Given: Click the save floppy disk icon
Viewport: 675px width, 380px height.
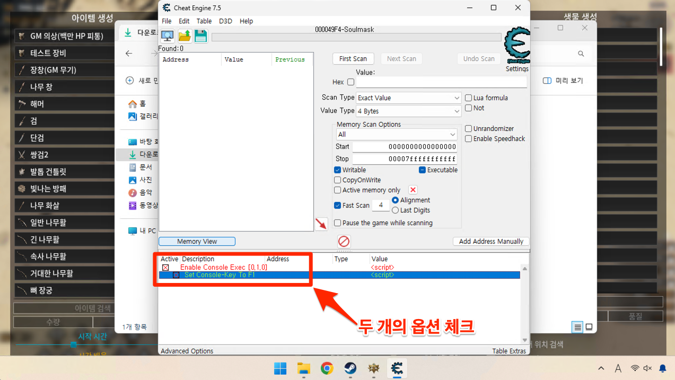Looking at the screenshot, I should tap(200, 36).
